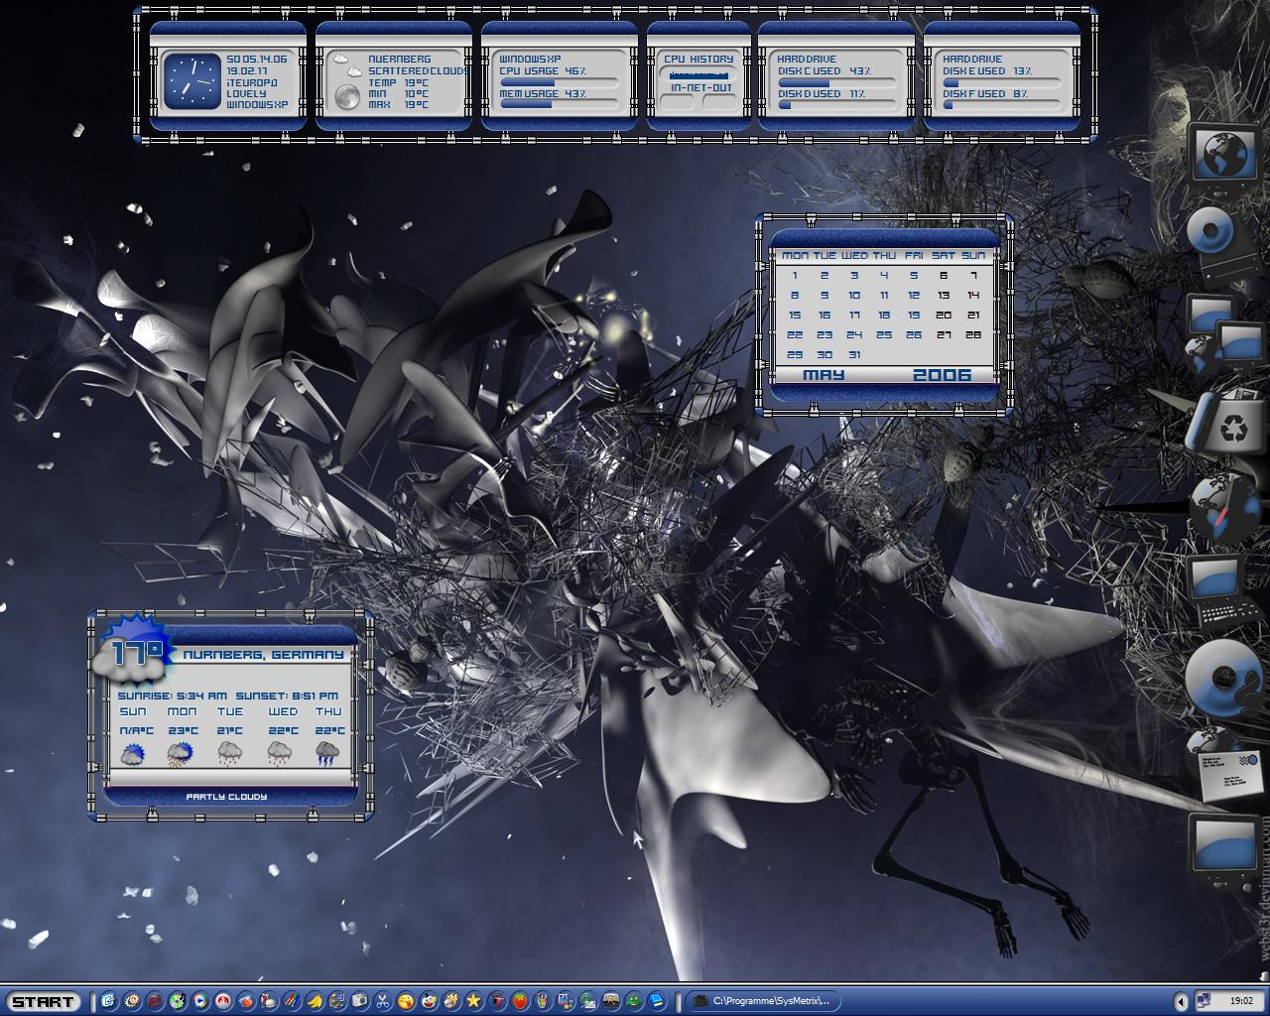The height and width of the screenshot is (1016, 1270).
Task: Click the moon icon in weather widget
Action: point(347,97)
